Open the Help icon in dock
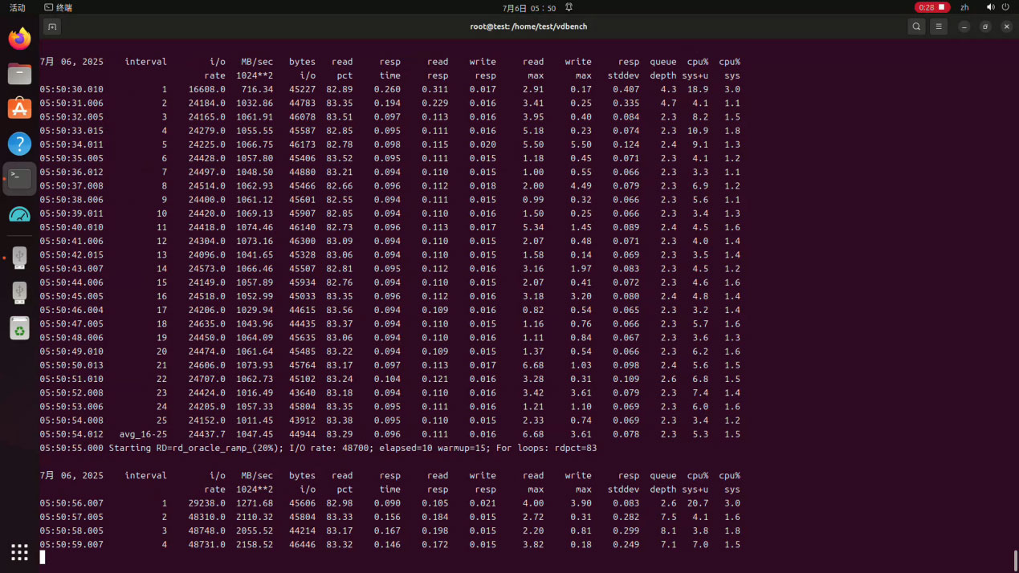The width and height of the screenshot is (1019, 573). [19, 144]
